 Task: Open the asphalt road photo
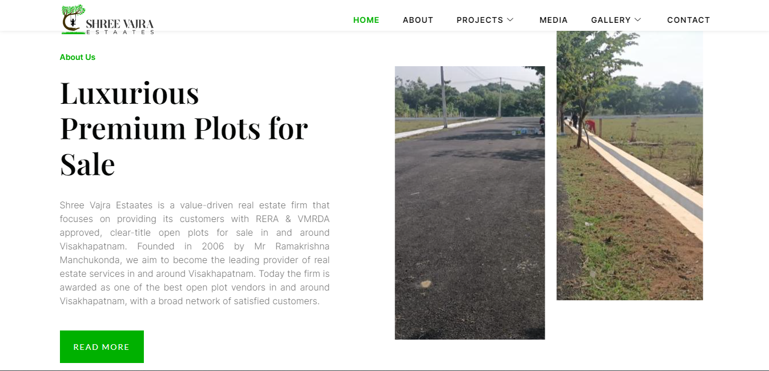point(470,203)
